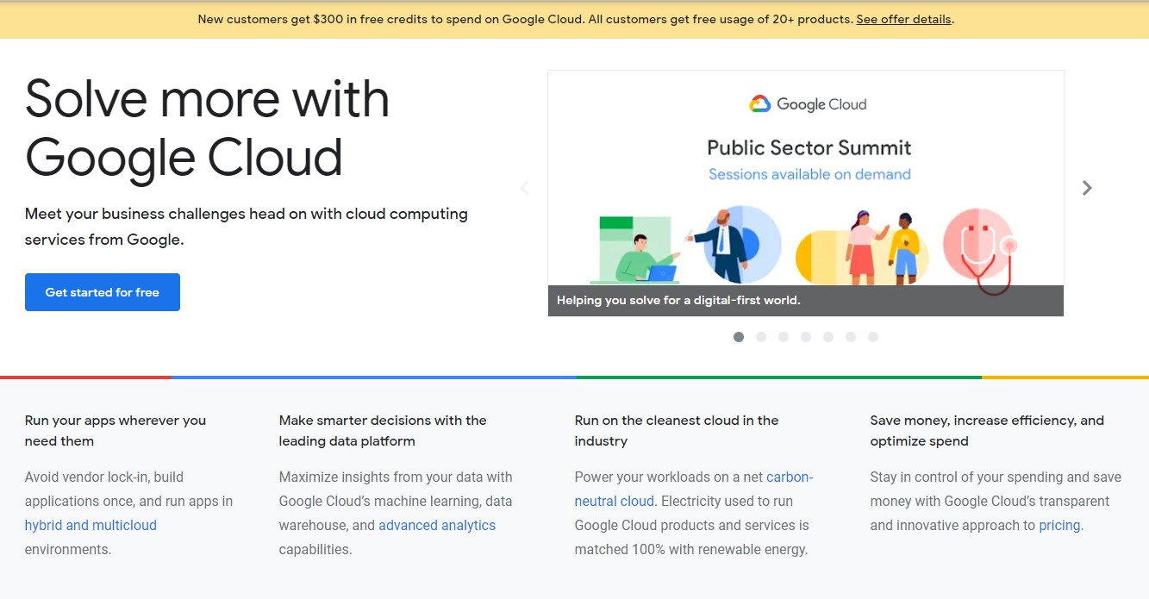
Task: Select the fifth carousel pagination dot
Action: tap(828, 337)
